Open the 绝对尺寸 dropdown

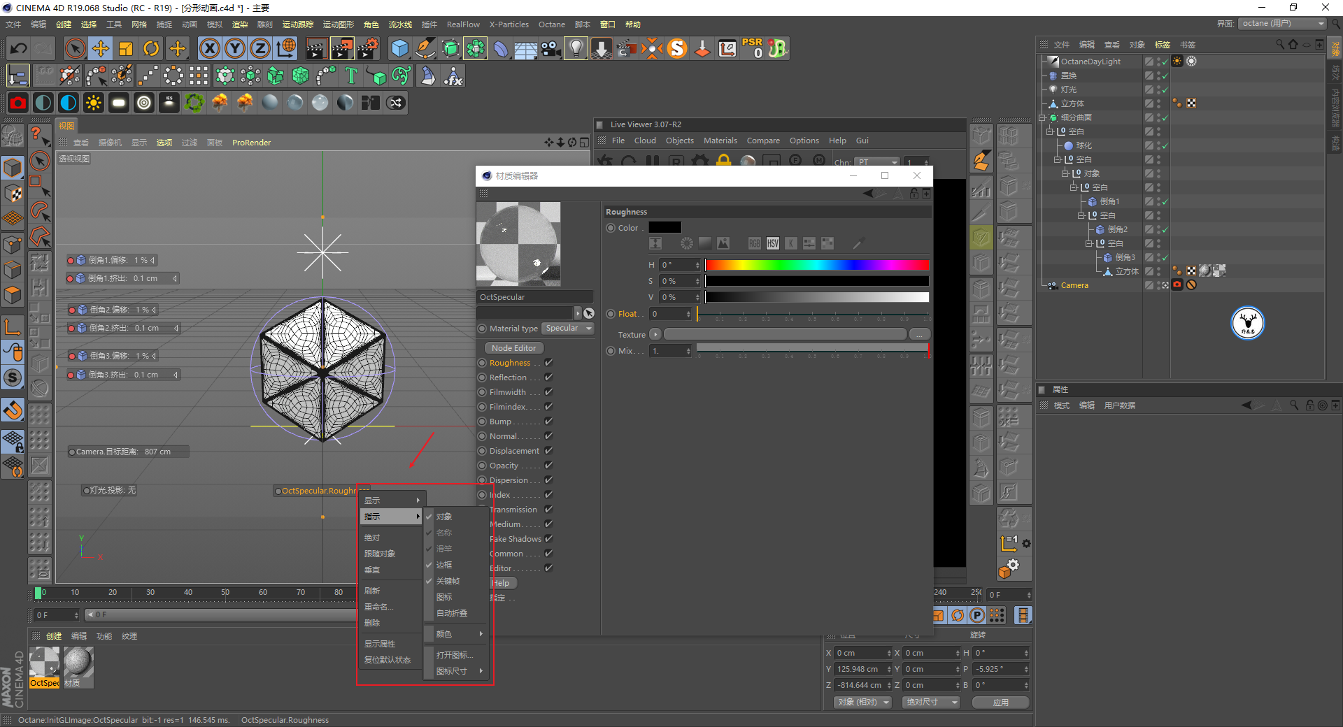[931, 702]
